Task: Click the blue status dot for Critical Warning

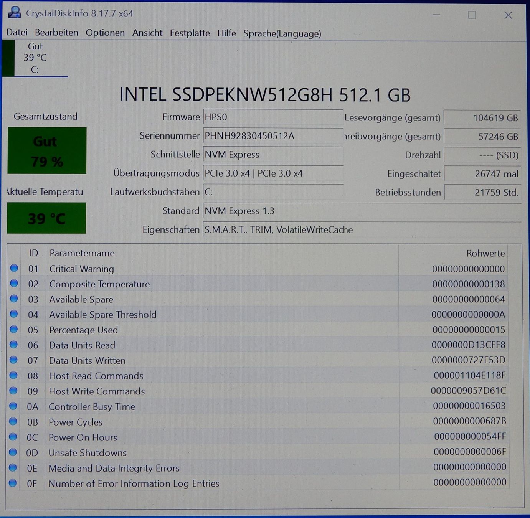Action: click(x=14, y=268)
